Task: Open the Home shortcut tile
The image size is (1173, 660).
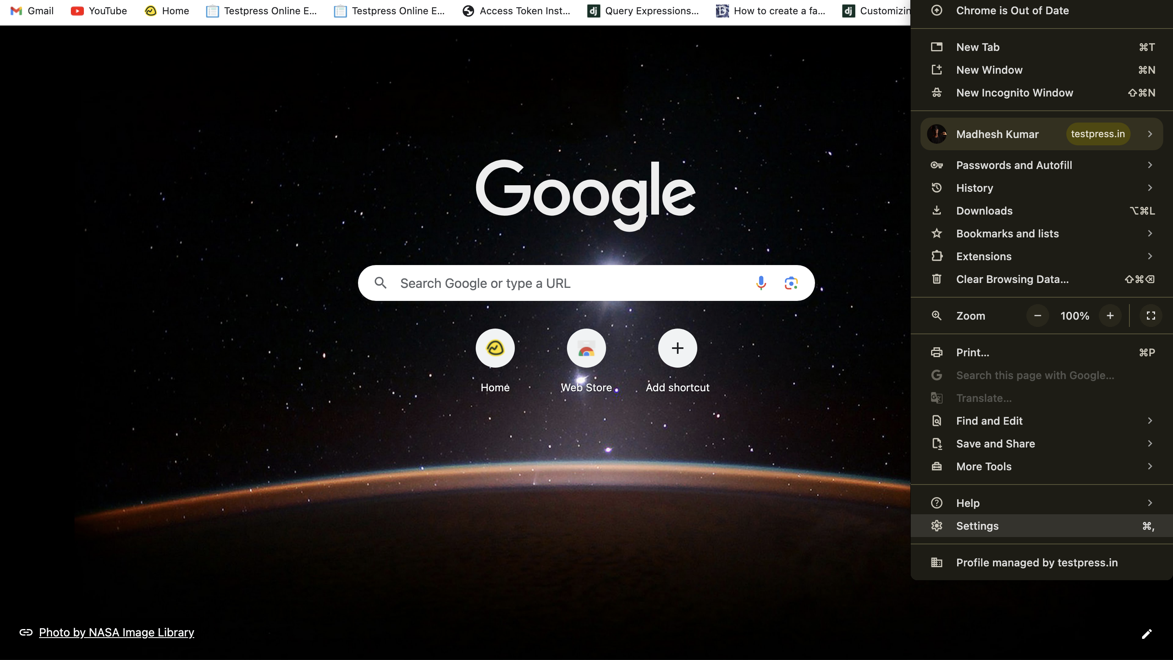Action: tap(495, 349)
